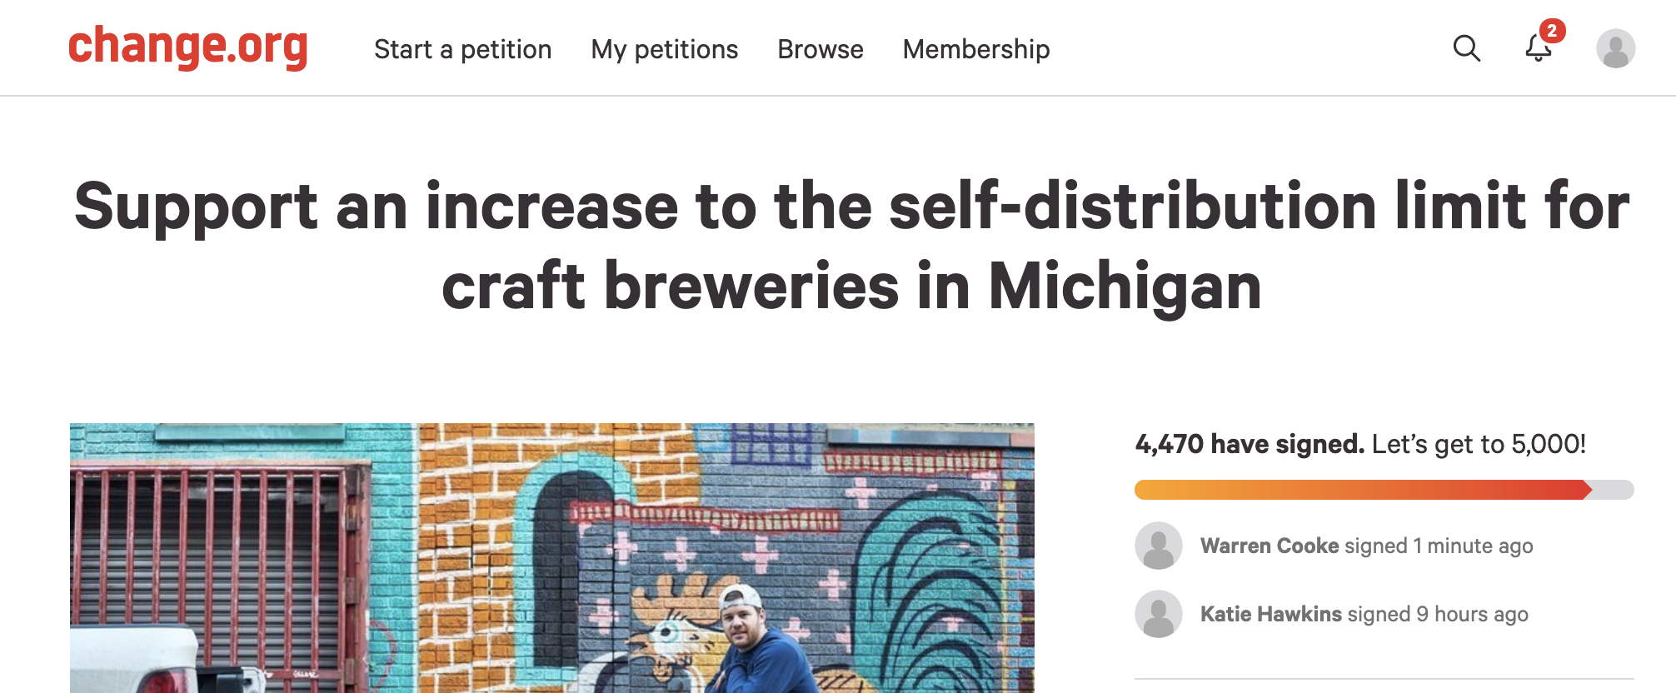
Task: Open the user profile avatar menu
Action: tap(1615, 48)
